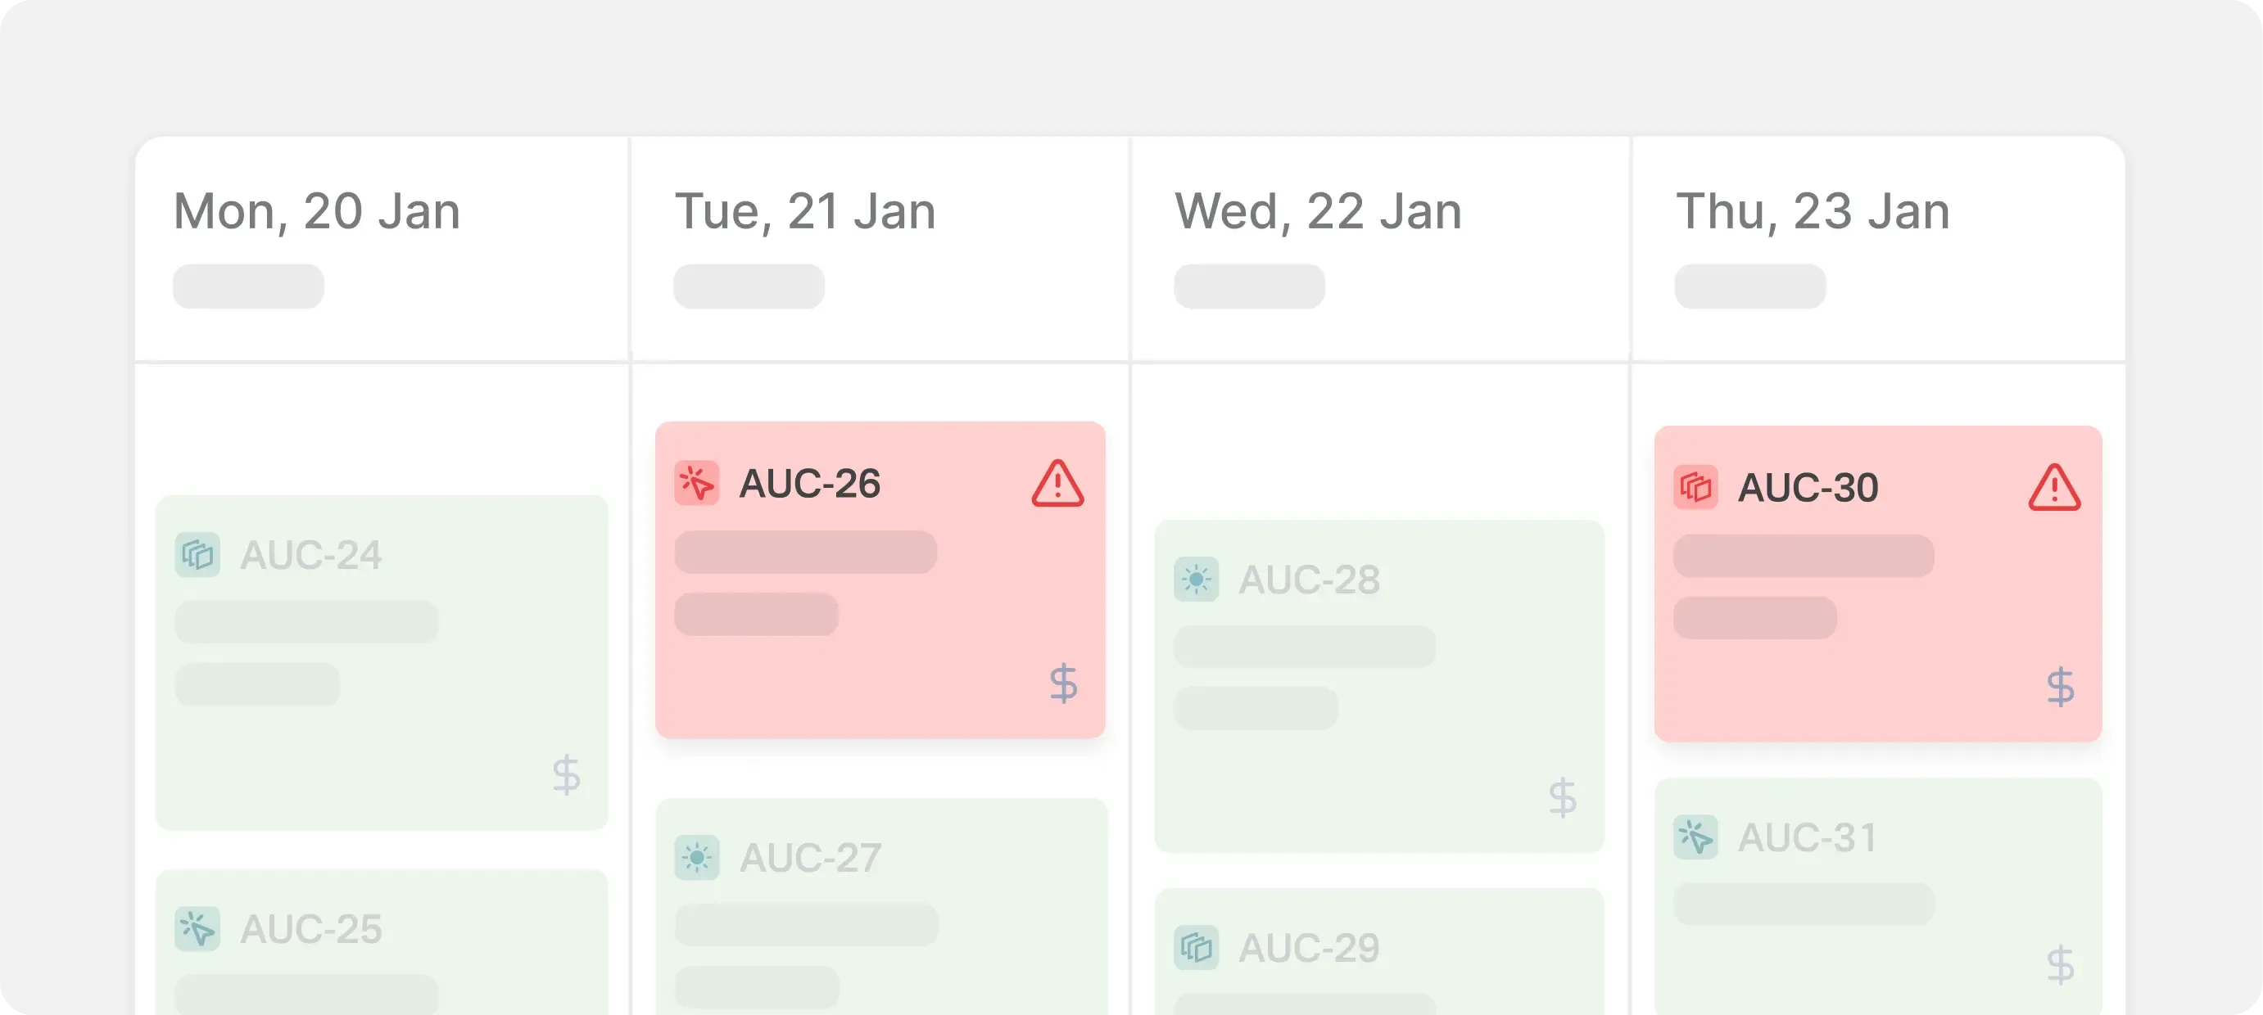This screenshot has width=2263, height=1015.
Task: Click the sun icon on AUC-27
Action: pyautogui.click(x=697, y=858)
